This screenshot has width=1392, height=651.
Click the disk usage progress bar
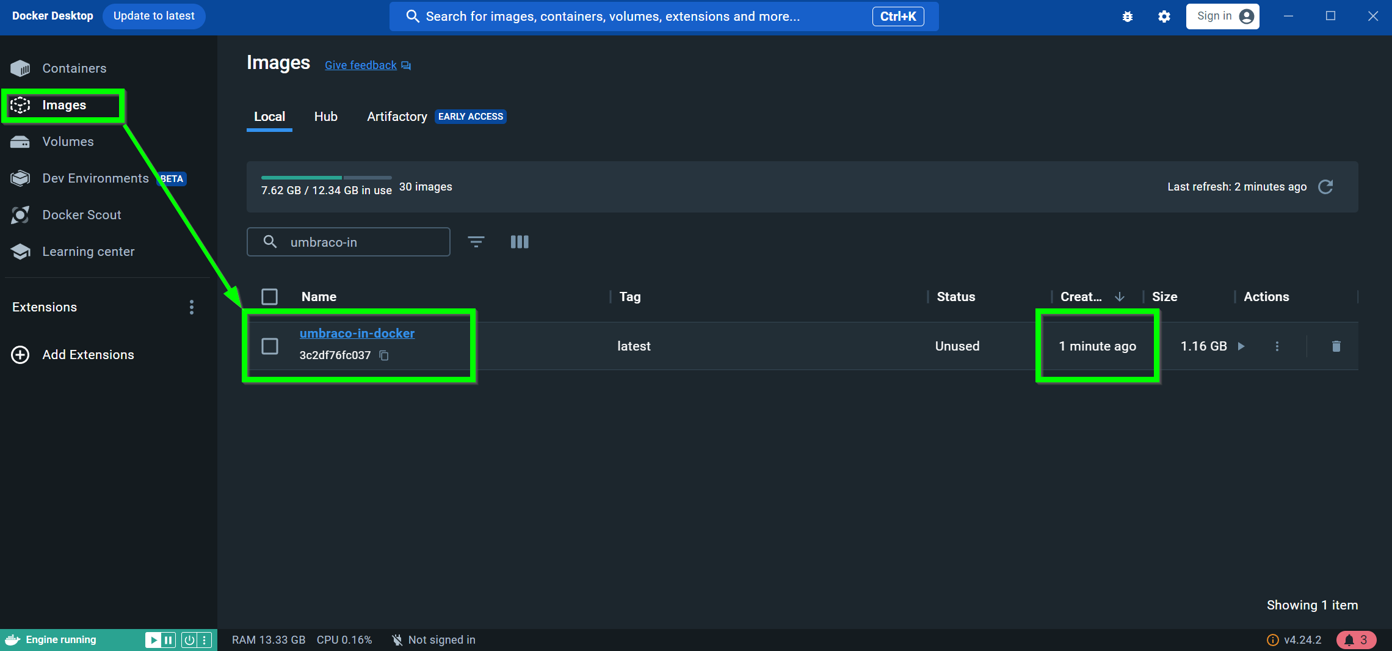(x=326, y=178)
